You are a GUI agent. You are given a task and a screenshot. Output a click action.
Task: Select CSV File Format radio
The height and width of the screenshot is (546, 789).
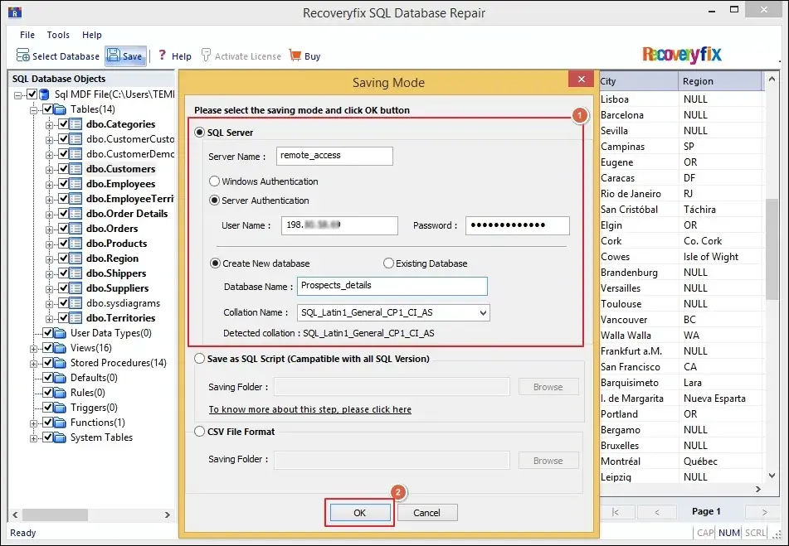point(200,432)
